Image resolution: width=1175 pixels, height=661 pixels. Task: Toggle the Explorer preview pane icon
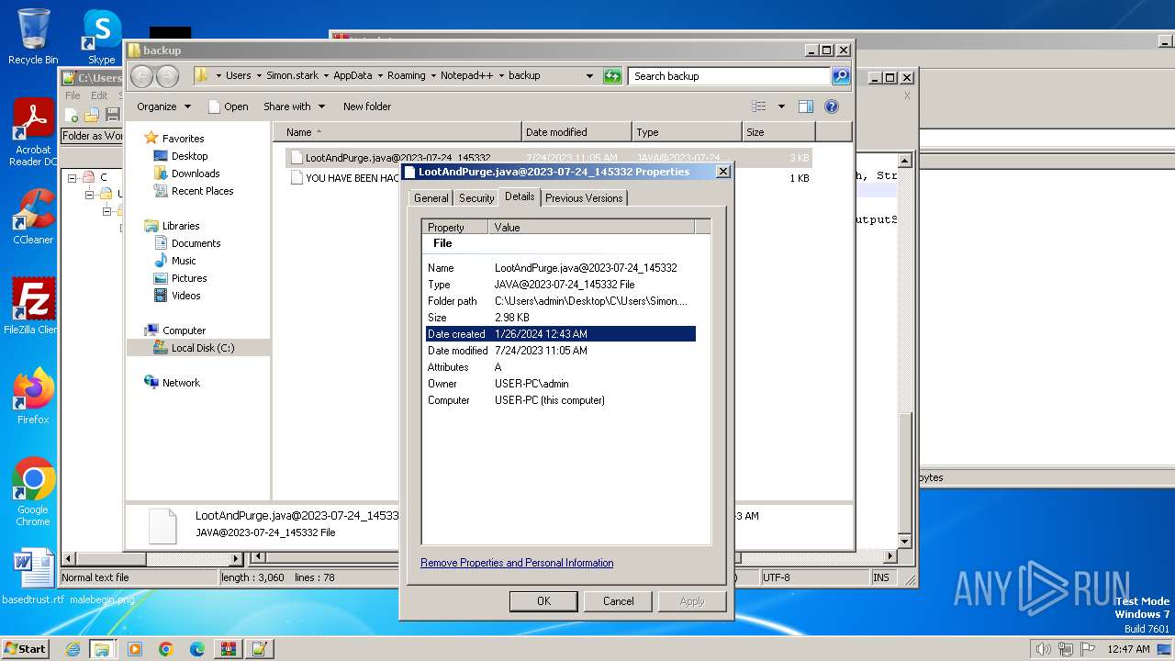click(806, 106)
